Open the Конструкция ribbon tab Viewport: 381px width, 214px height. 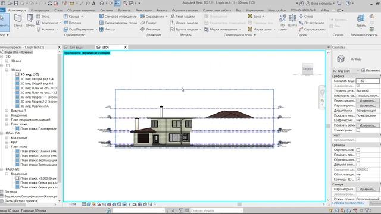(40, 10)
